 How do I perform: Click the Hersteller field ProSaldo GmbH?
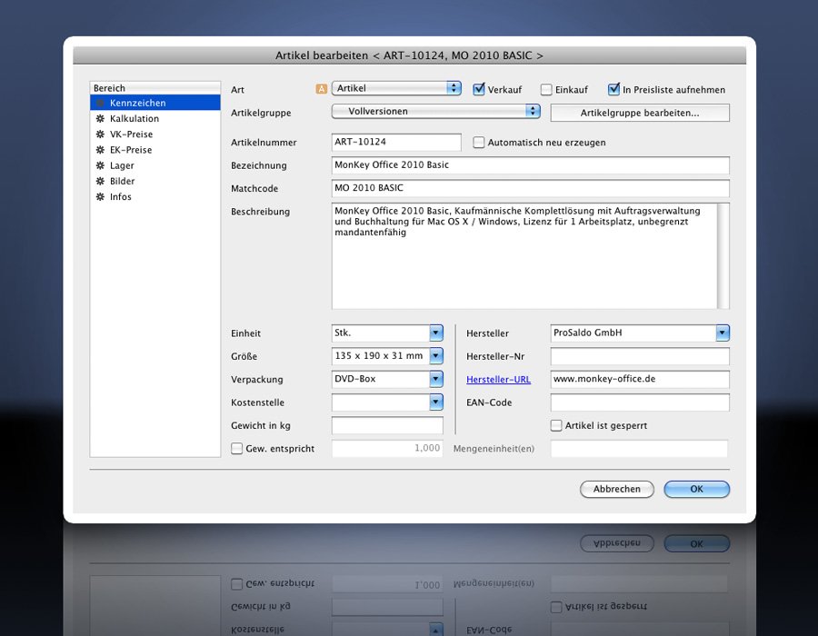point(633,333)
